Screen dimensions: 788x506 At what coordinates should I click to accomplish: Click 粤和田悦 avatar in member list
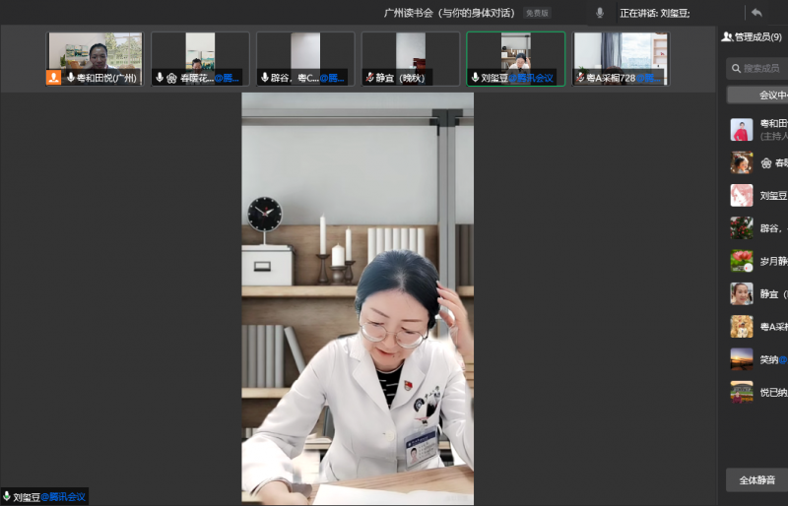coord(741,130)
